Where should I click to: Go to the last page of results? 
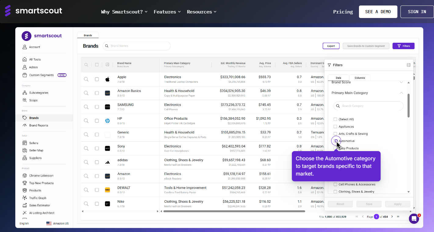[x=398, y=217]
